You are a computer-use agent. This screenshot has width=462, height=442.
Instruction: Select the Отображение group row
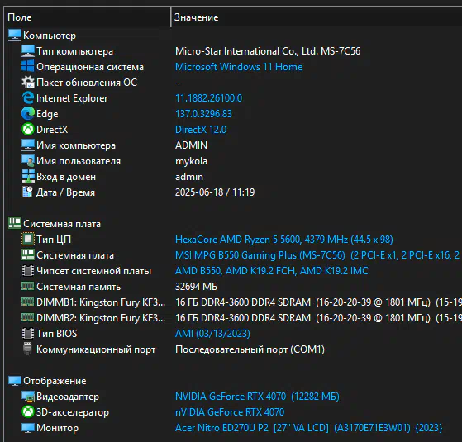[55, 381]
